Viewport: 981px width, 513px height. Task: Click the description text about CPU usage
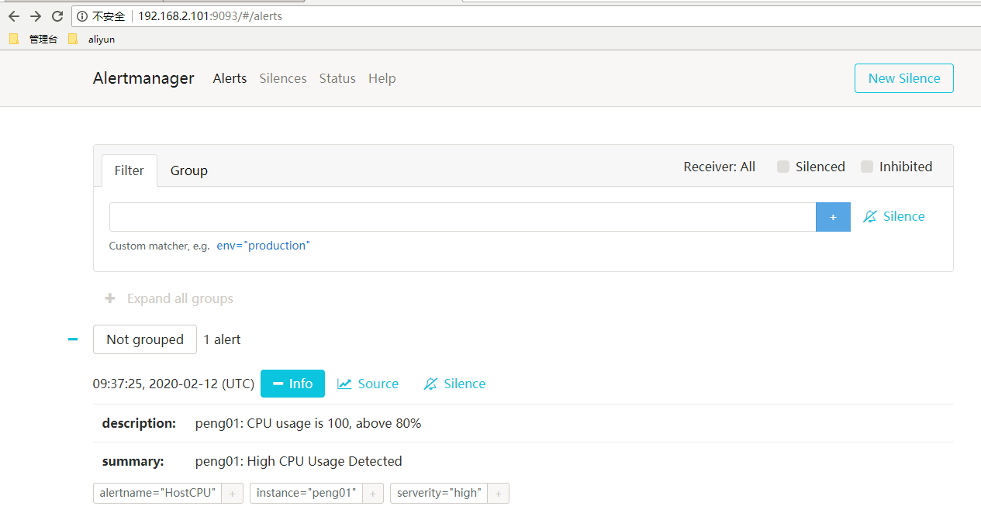point(308,423)
